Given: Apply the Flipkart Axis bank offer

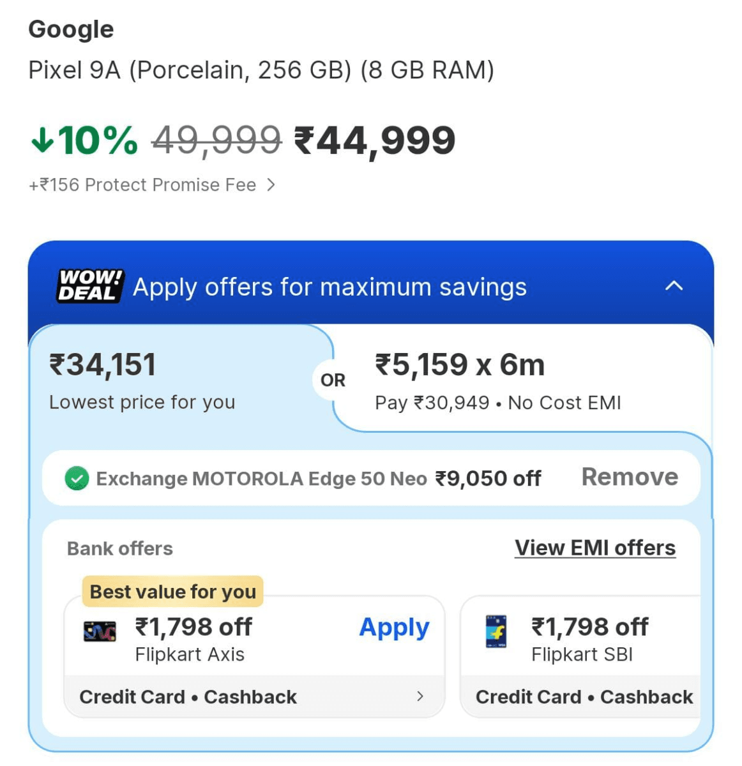Looking at the screenshot, I should tap(394, 627).
